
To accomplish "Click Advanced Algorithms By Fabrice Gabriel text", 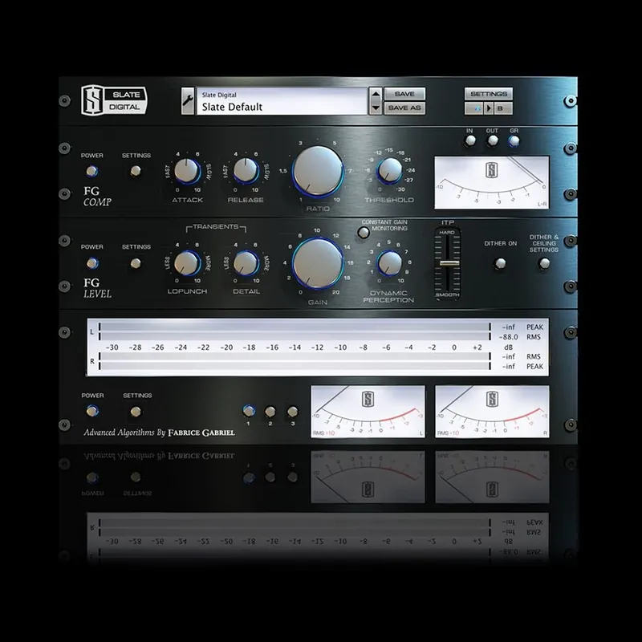I will 159,433.
